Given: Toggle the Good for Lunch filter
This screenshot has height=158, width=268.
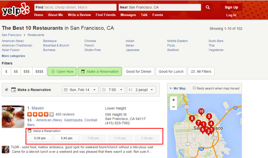Looking at the screenshot, I should [171, 72].
